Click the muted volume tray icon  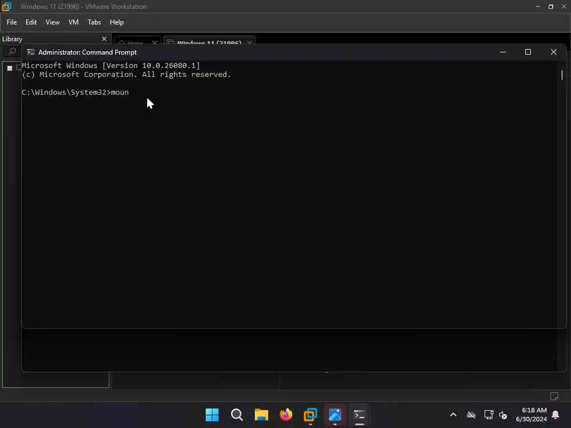pyautogui.click(x=503, y=415)
